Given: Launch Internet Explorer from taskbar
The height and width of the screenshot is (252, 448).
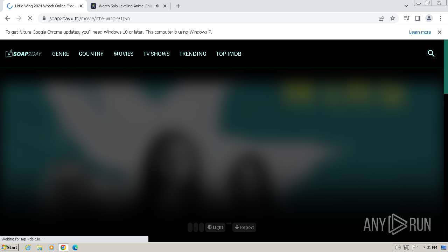Looking at the screenshot, I should 28,247.
